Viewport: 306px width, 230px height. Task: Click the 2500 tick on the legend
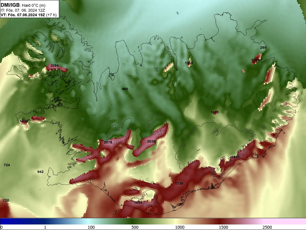tap(267, 227)
